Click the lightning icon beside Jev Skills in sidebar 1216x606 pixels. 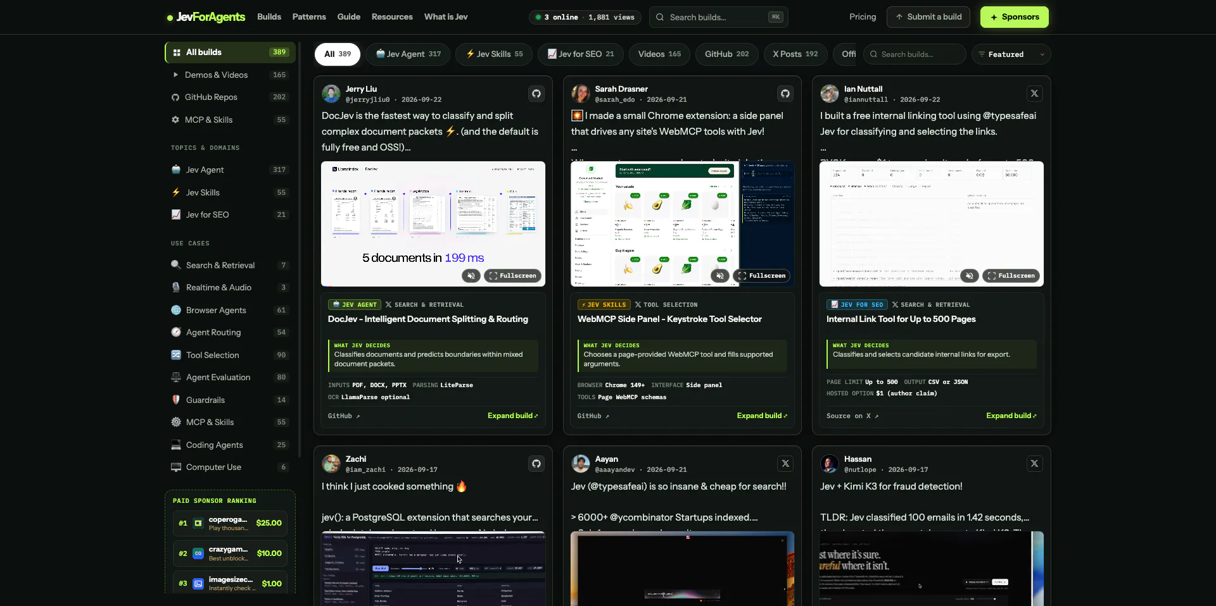point(176,192)
